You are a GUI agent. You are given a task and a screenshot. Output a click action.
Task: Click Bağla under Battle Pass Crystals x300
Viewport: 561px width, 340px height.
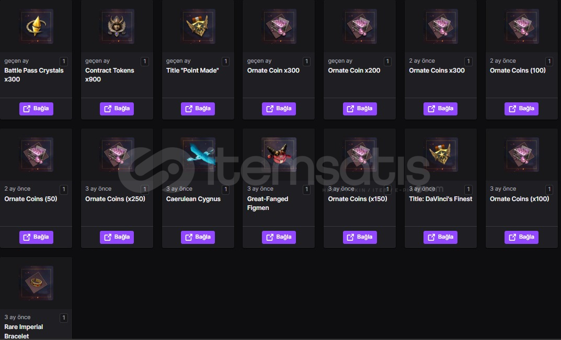pyautogui.click(x=36, y=109)
